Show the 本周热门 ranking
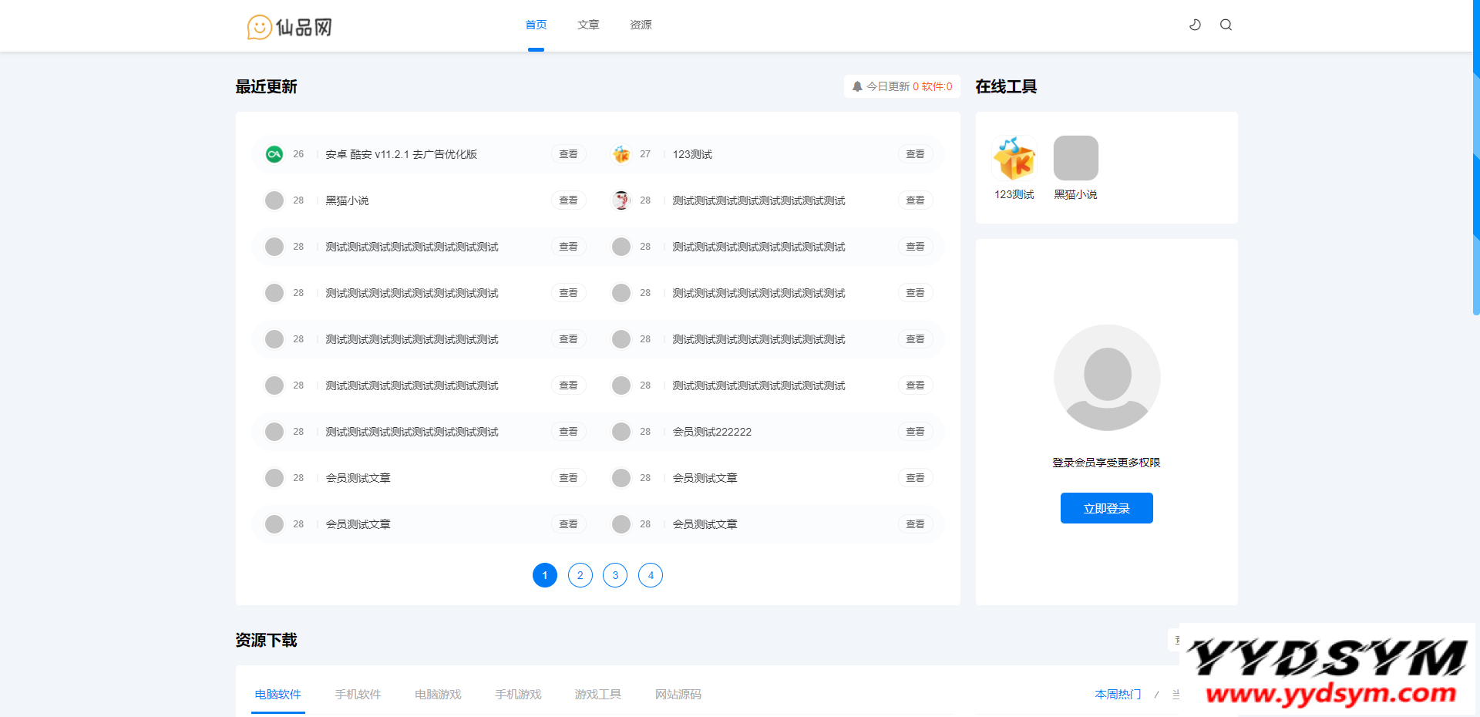 click(x=1118, y=694)
